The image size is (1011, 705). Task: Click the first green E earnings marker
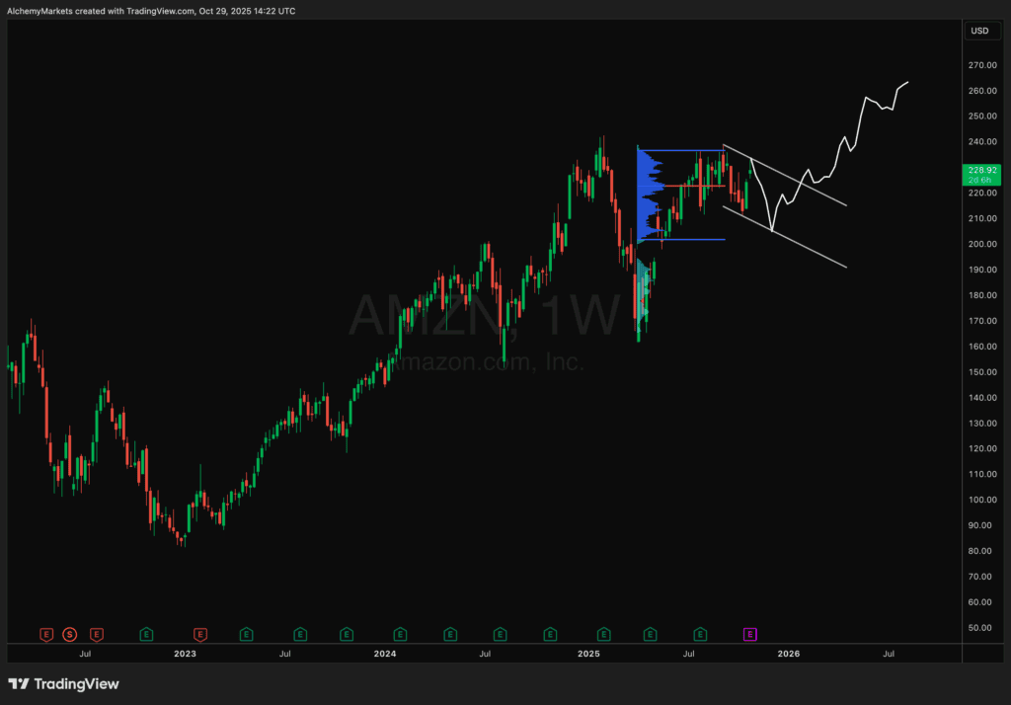145,633
